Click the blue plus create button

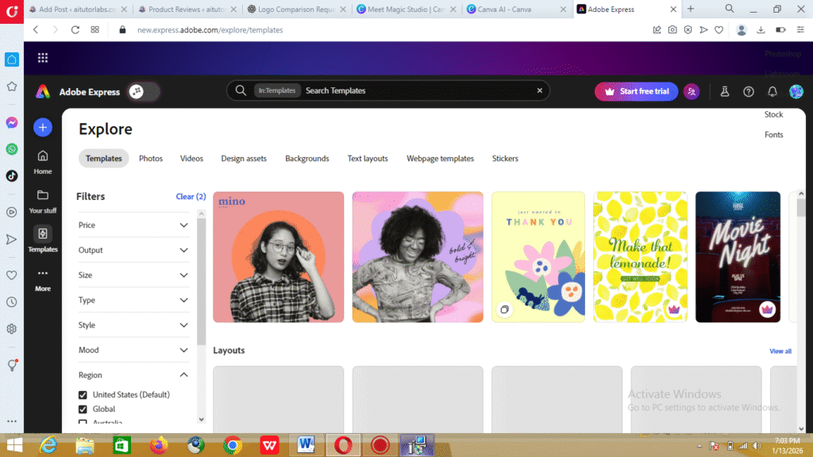pyautogui.click(x=43, y=127)
